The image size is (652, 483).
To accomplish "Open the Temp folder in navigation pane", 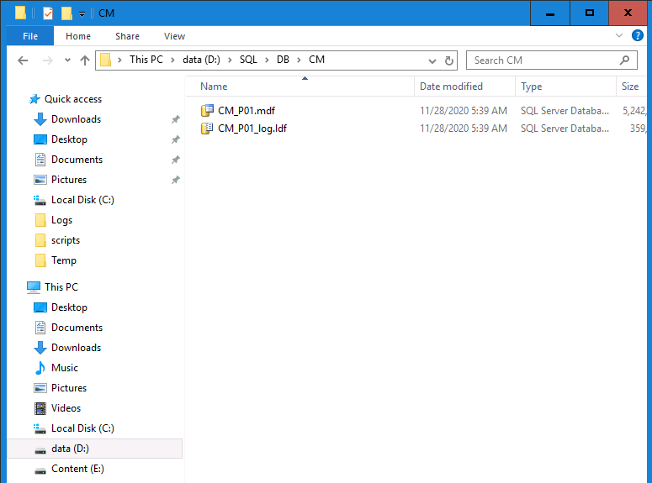I will point(64,260).
